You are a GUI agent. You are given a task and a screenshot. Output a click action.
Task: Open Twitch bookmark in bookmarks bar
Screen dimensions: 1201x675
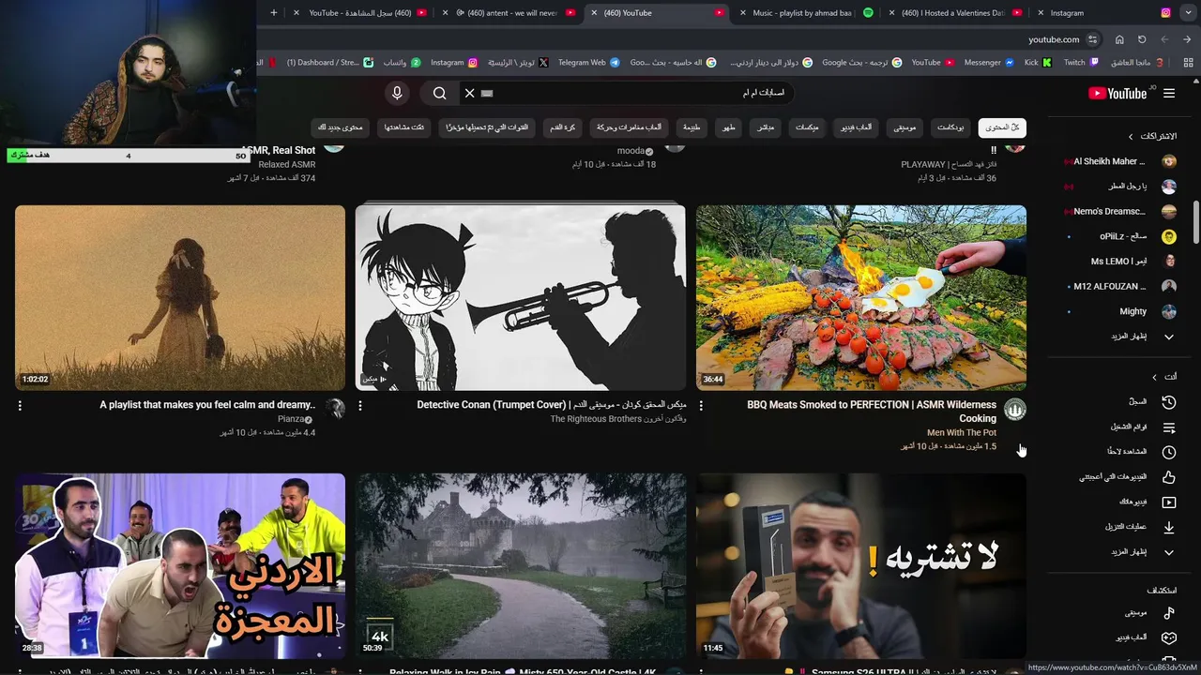(x=1081, y=63)
